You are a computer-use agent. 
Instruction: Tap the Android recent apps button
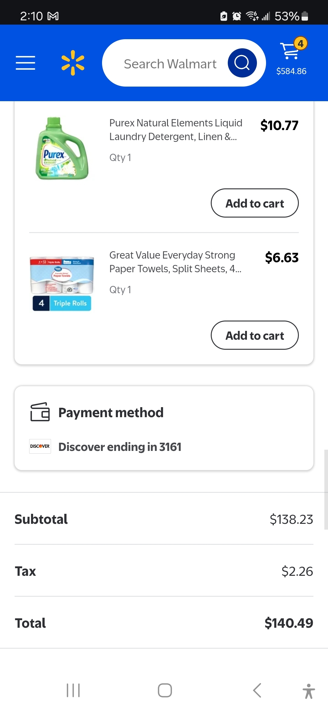coord(73,690)
